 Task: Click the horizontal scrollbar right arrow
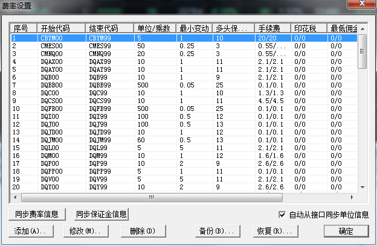pyautogui.click(x=352, y=198)
